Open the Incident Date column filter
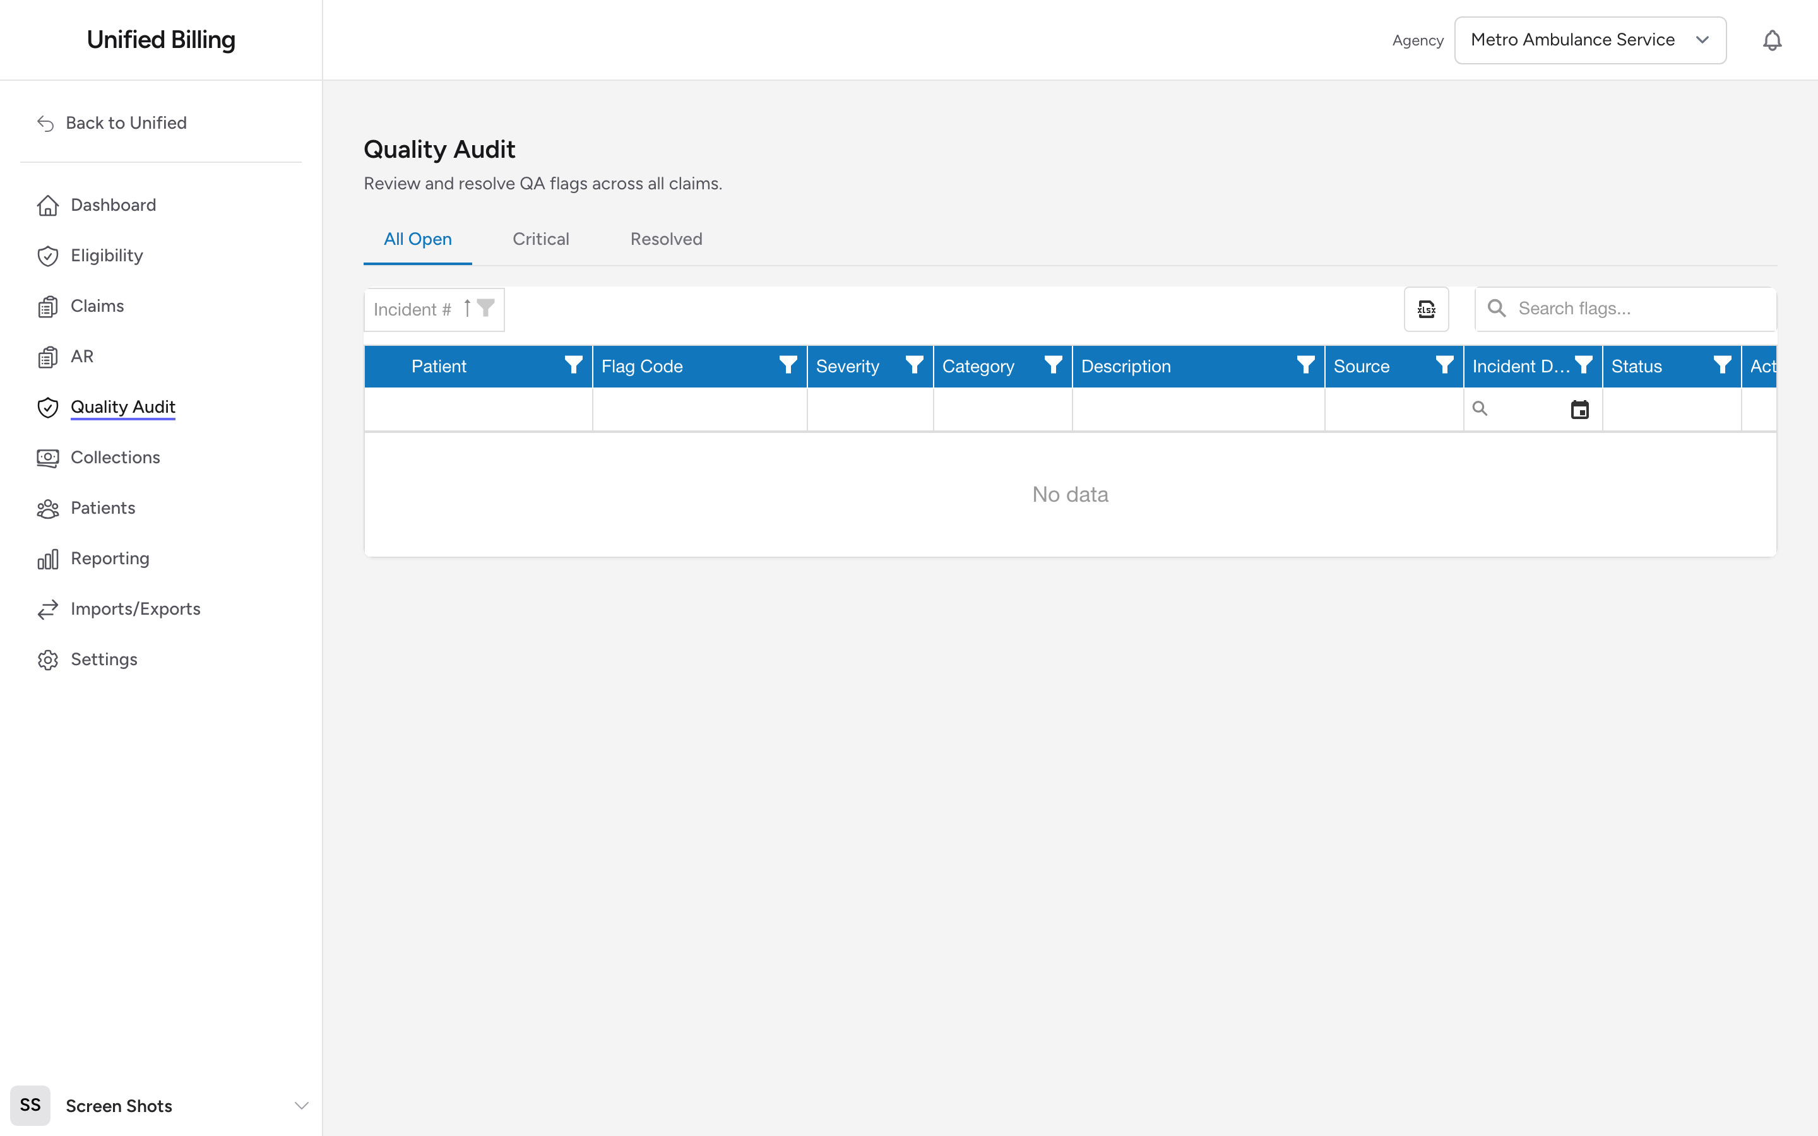 pyautogui.click(x=1584, y=365)
